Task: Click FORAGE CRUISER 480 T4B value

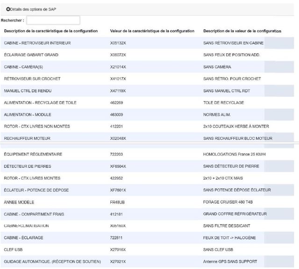Action: click(229, 202)
